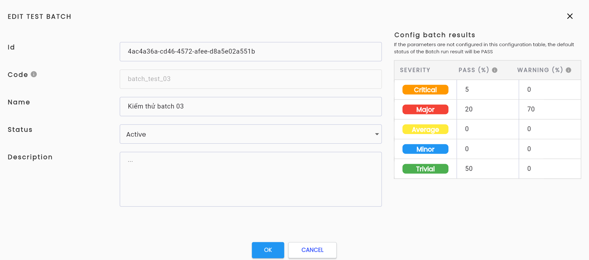Click the EDIT TEST BATCH title

tap(39, 16)
